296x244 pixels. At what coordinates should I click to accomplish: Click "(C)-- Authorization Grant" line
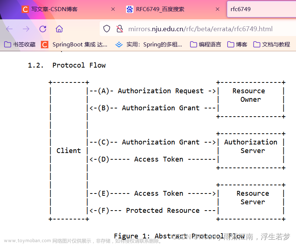(149, 142)
